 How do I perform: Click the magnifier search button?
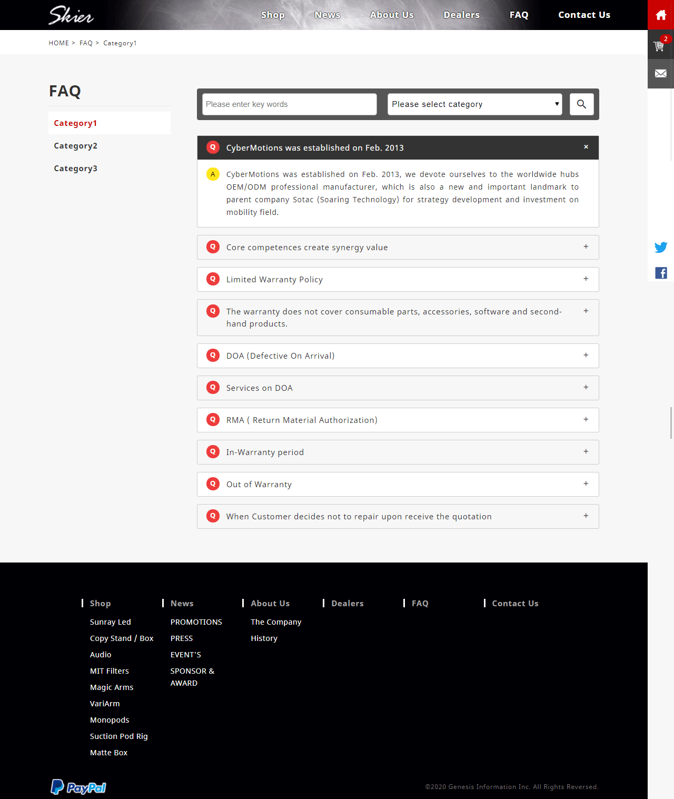(581, 104)
